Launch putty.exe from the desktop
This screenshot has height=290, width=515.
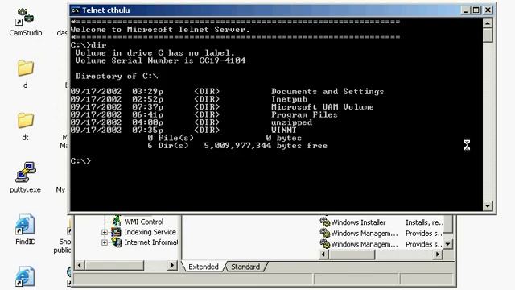click(25, 172)
